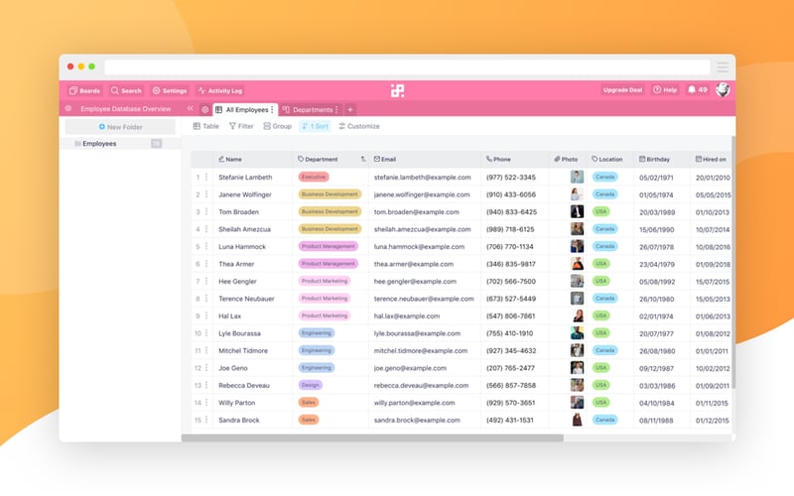Click Stefanie Lambeth's photo thumbnail
Image resolution: width=794 pixels, height=496 pixels.
pyautogui.click(x=577, y=177)
